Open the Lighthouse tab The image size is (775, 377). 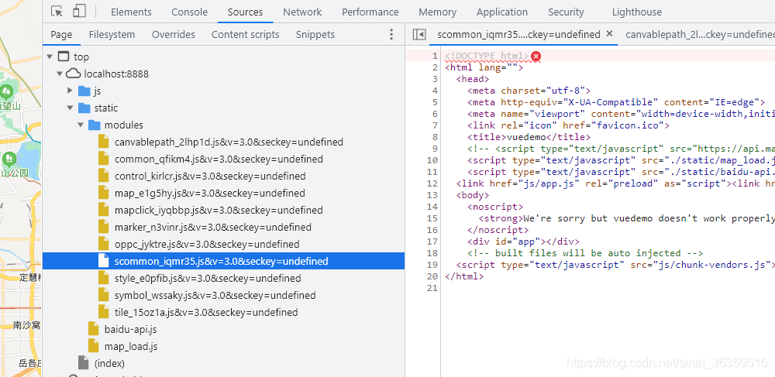[636, 12]
